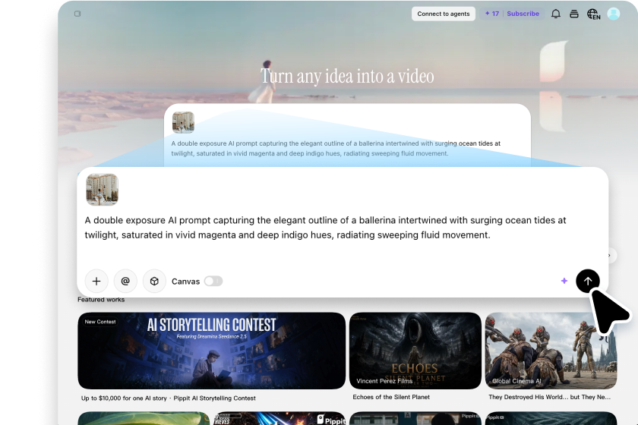
Task: Open the Global Cinema AI video thumbnail
Action: click(x=551, y=351)
